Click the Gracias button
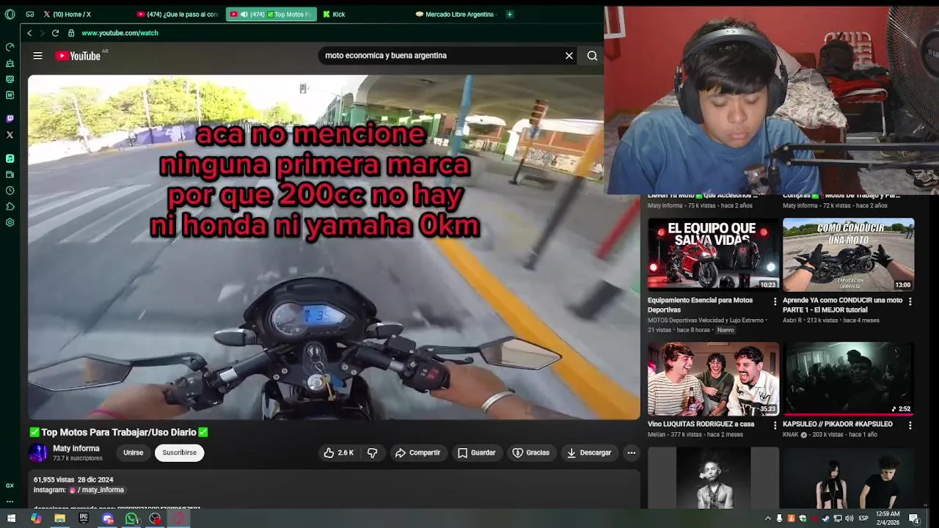Image resolution: width=939 pixels, height=528 pixels. pyautogui.click(x=530, y=453)
